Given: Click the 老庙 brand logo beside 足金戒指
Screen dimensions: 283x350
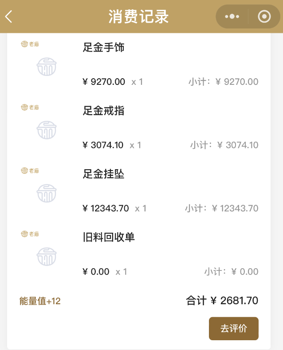Looking at the screenshot, I should [x=30, y=107].
